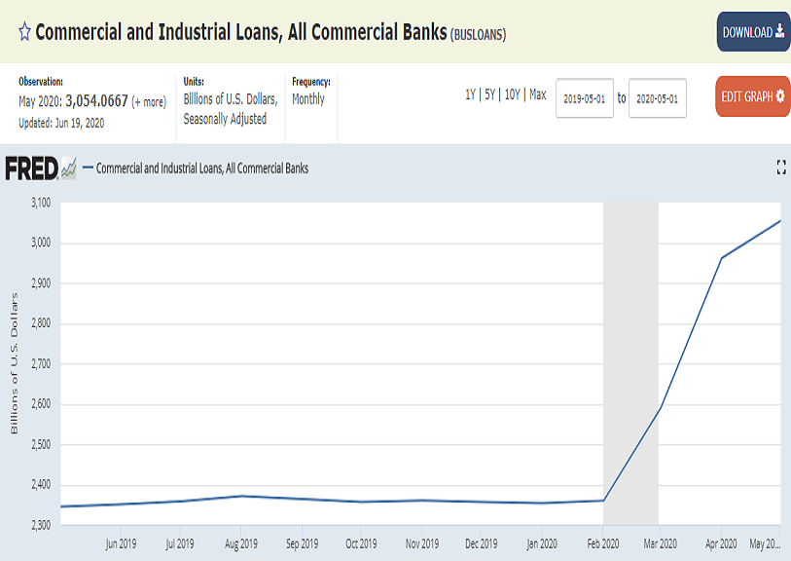
Task: Open fullscreen view of the graph
Action: [780, 168]
